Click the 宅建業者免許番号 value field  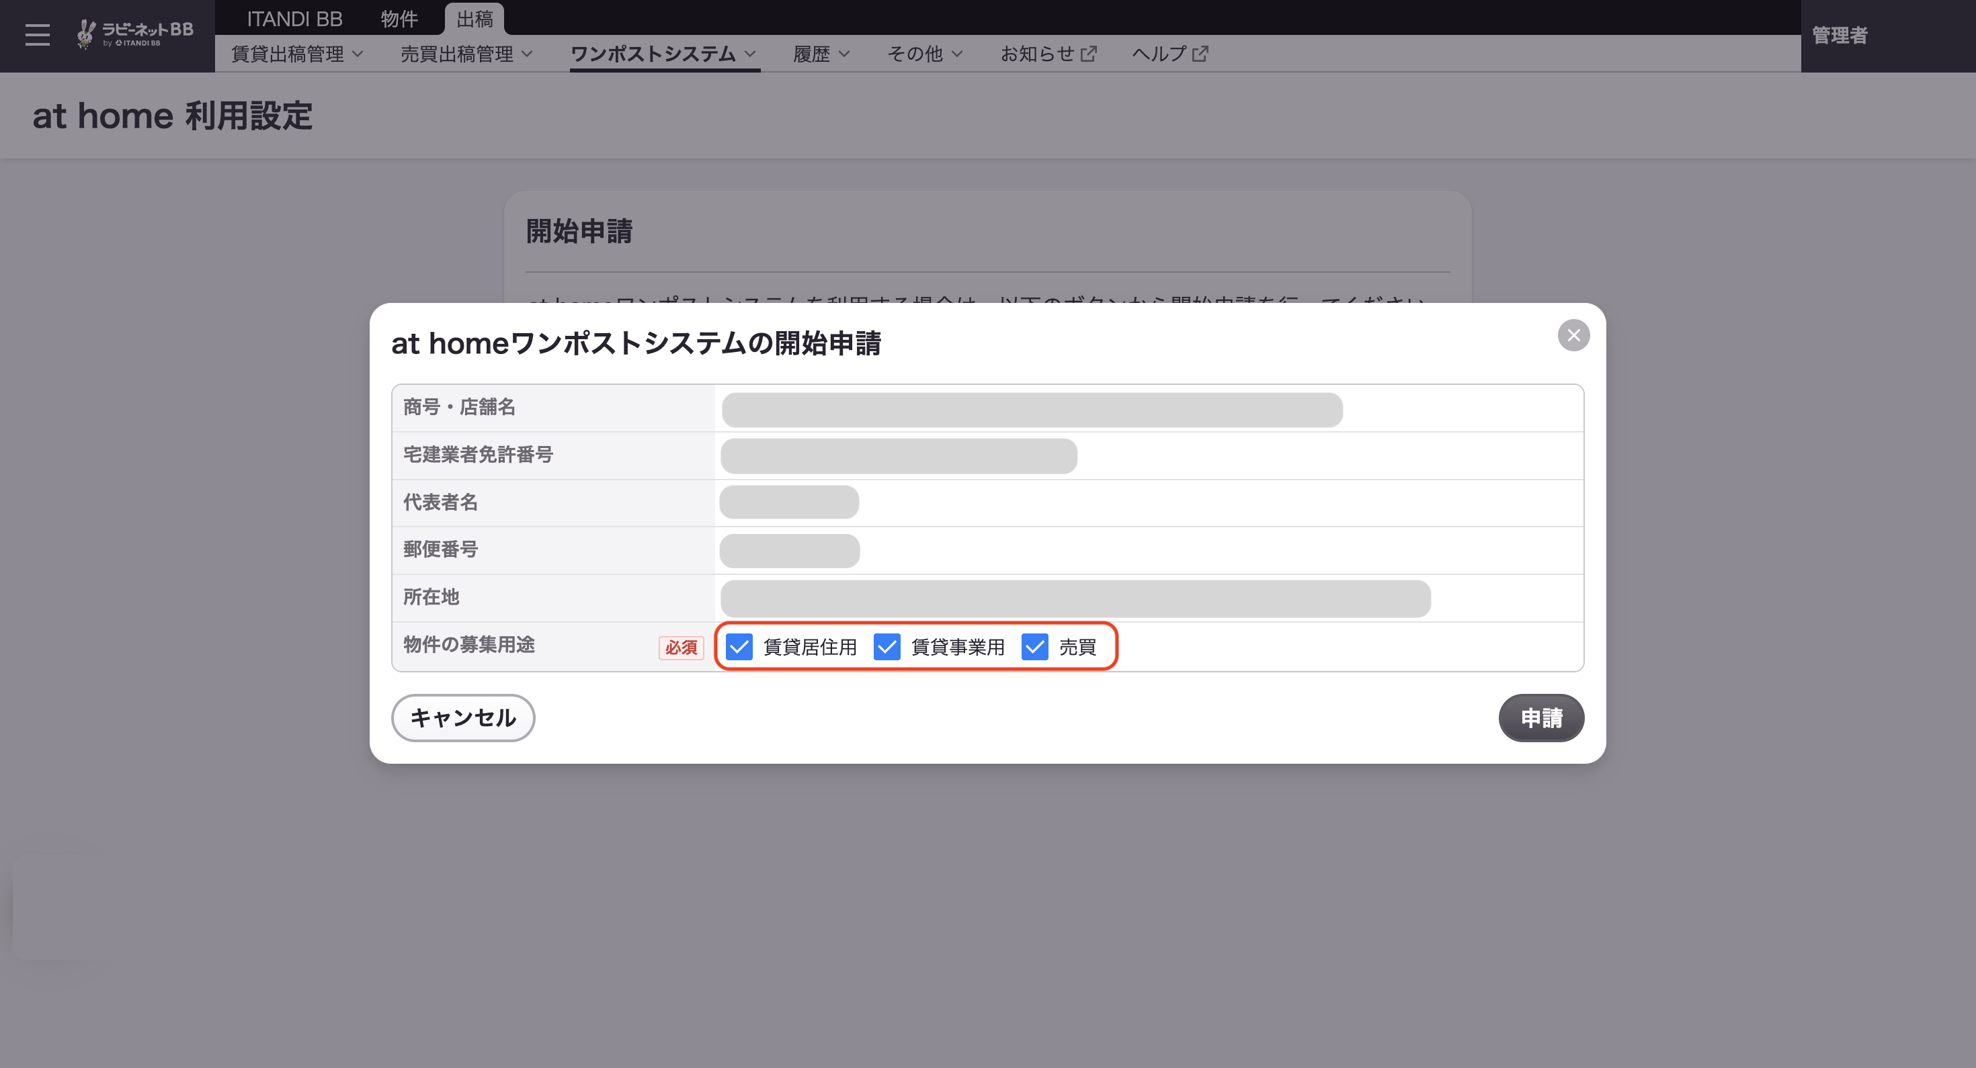click(899, 456)
